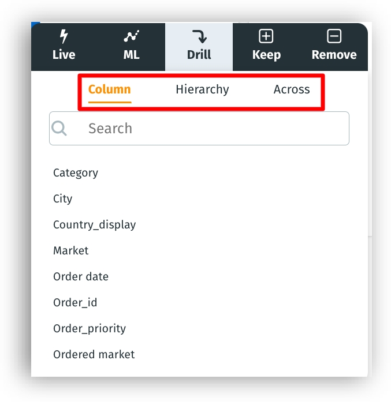Drill by the City column
The height and width of the screenshot is (405, 391).
(63, 198)
